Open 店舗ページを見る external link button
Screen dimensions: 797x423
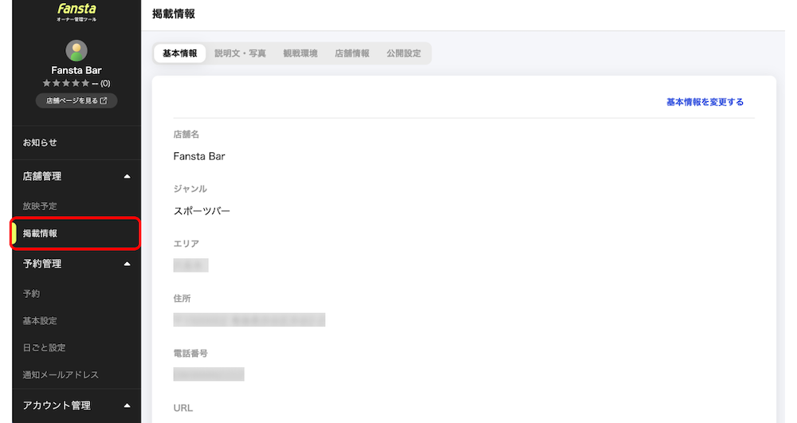coord(77,100)
